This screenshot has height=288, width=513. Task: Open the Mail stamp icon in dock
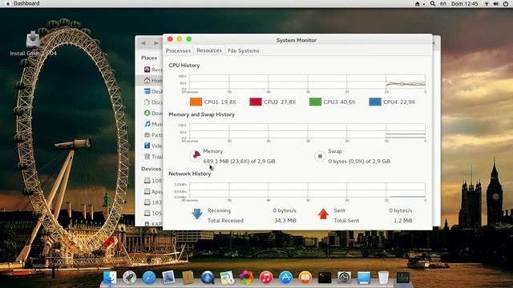(x=168, y=278)
